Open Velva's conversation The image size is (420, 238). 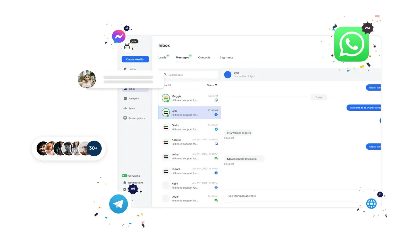point(190,156)
